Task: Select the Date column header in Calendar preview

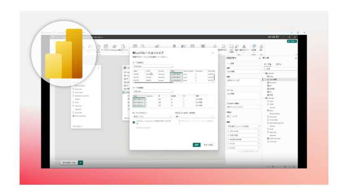Action: [139, 96]
